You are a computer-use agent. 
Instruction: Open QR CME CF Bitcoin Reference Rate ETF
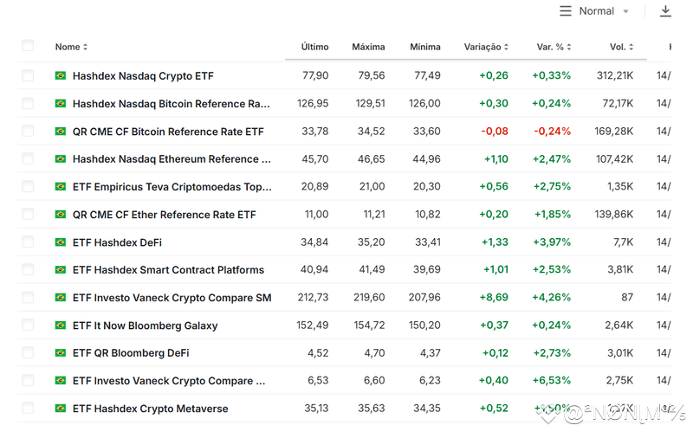[168, 132]
